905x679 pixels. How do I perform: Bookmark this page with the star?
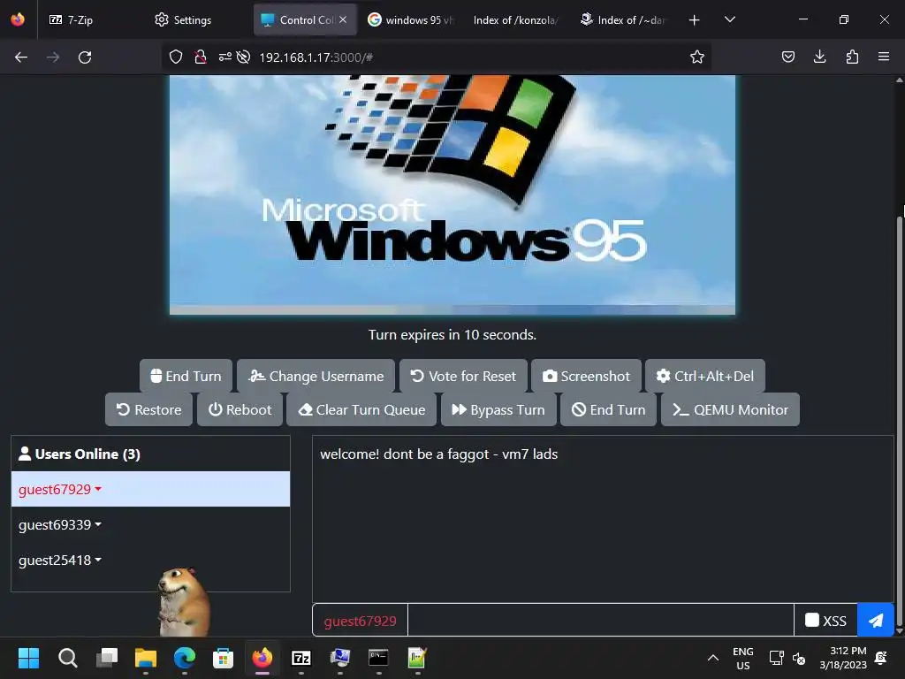[696, 57]
